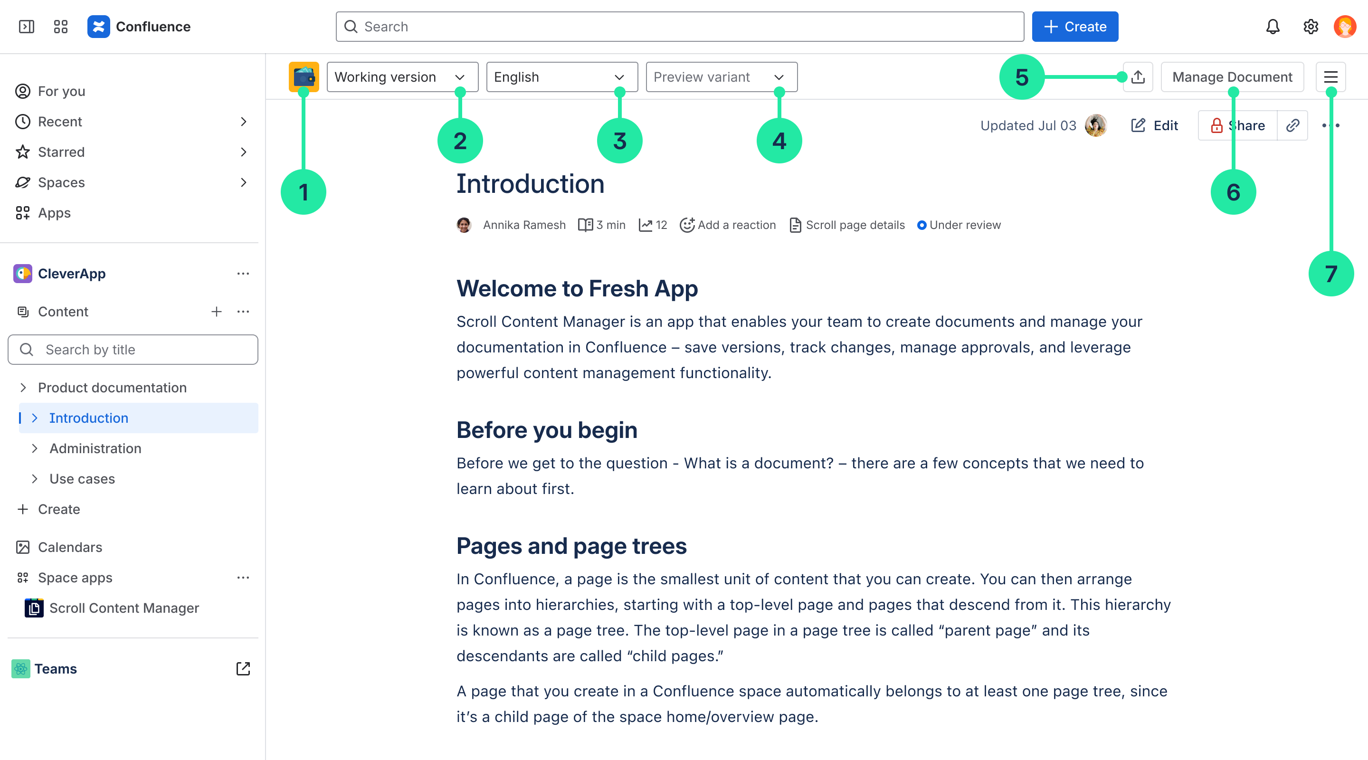This screenshot has height=760, width=1368.
Task: Click Manage Document button
Action: pyautogui.click(x=1232, y=77)
